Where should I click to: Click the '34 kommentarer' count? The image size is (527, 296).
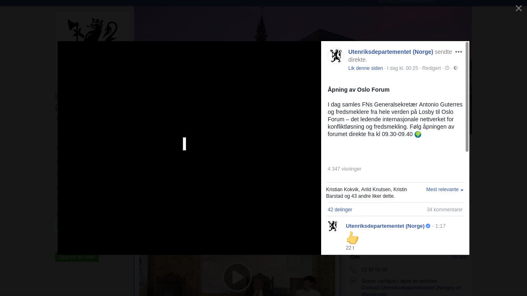pyautogui.click(x=445, y=210)
